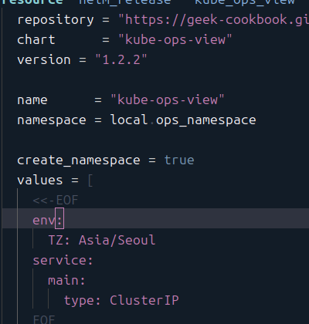Click the "namespace" attribute keyword
The width and height of the screenshot is (309, 324).
pyautogui.click(x=52, y=120)
